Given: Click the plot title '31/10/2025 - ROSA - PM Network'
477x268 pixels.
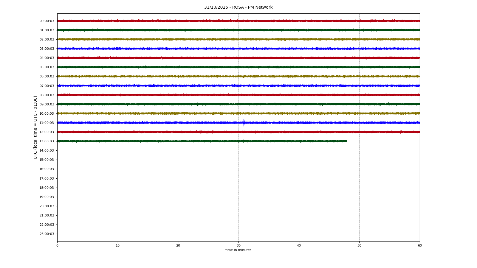Looking at the screenshot, I should [x=238, y=7].
